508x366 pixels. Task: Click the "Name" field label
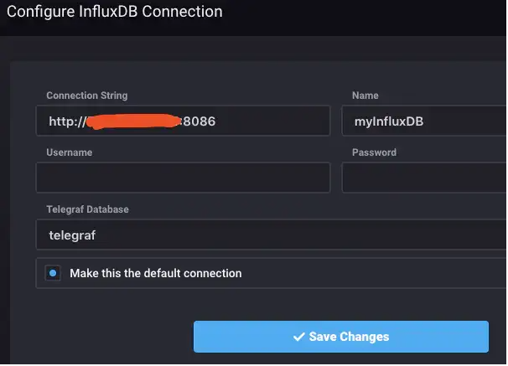point(365,95)
